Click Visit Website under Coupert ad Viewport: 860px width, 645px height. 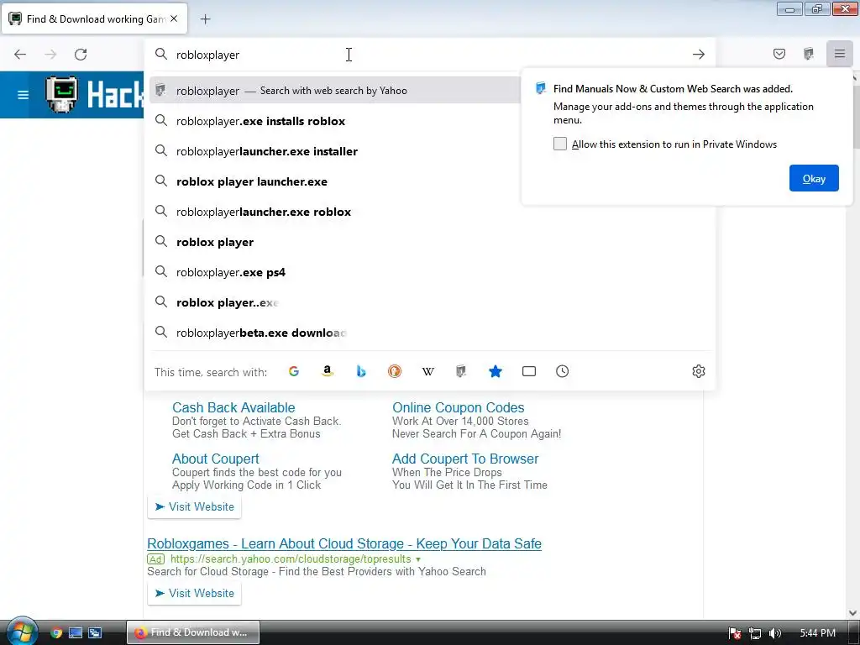coord(194,506)
